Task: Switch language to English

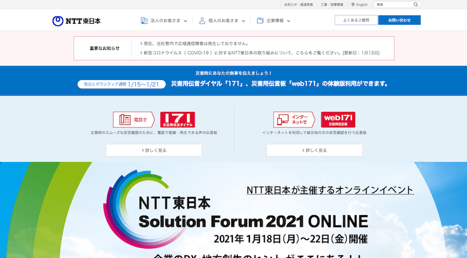Action: pos(359,4)
